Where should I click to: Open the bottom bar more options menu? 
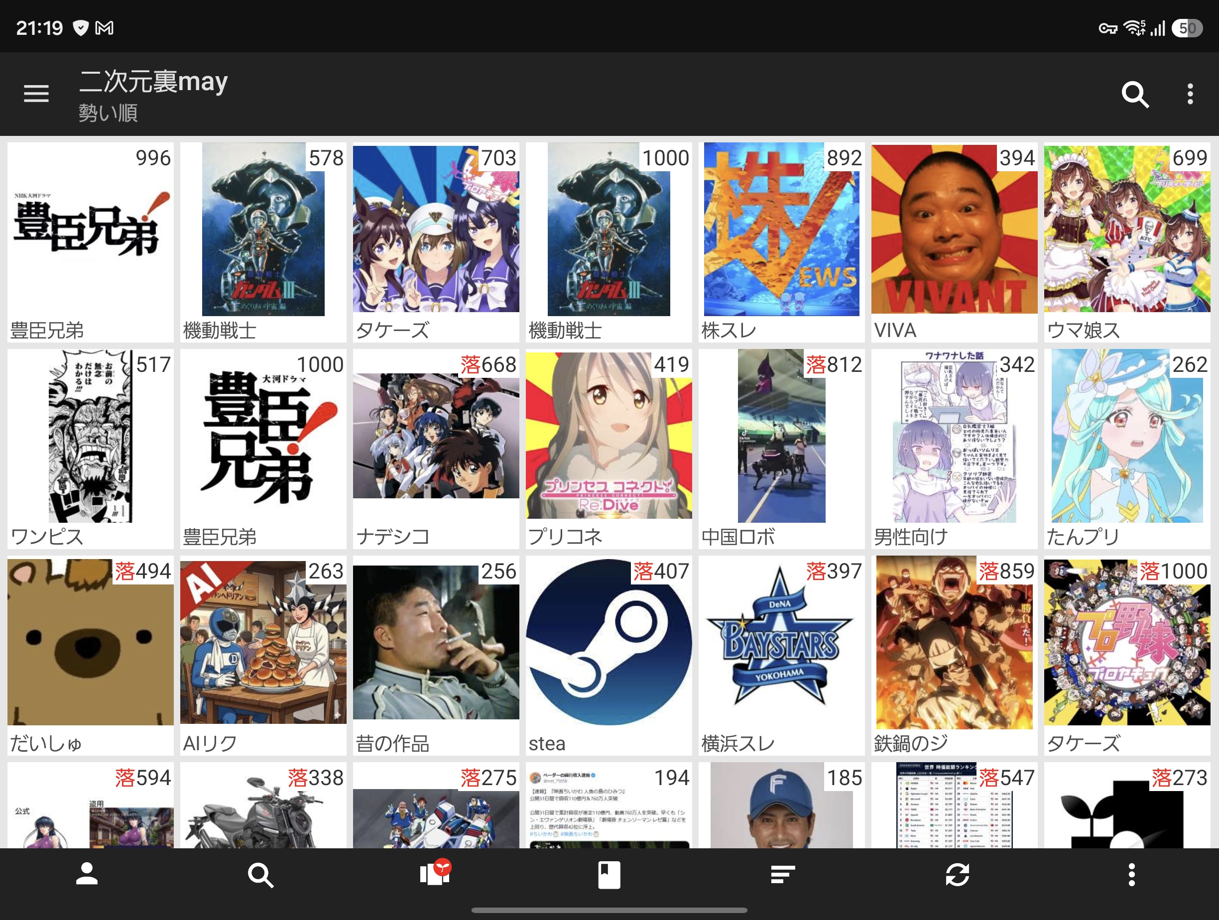coord(1131,875)
